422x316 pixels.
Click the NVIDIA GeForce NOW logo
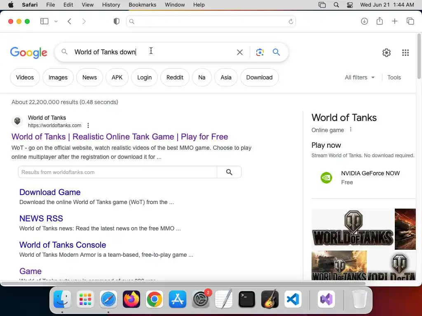pyautogui.click(x=326, y=178)
